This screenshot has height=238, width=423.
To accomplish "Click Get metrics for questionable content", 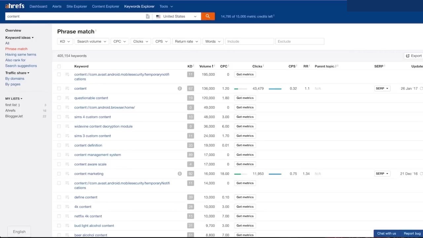I will (x=245, y=98).
